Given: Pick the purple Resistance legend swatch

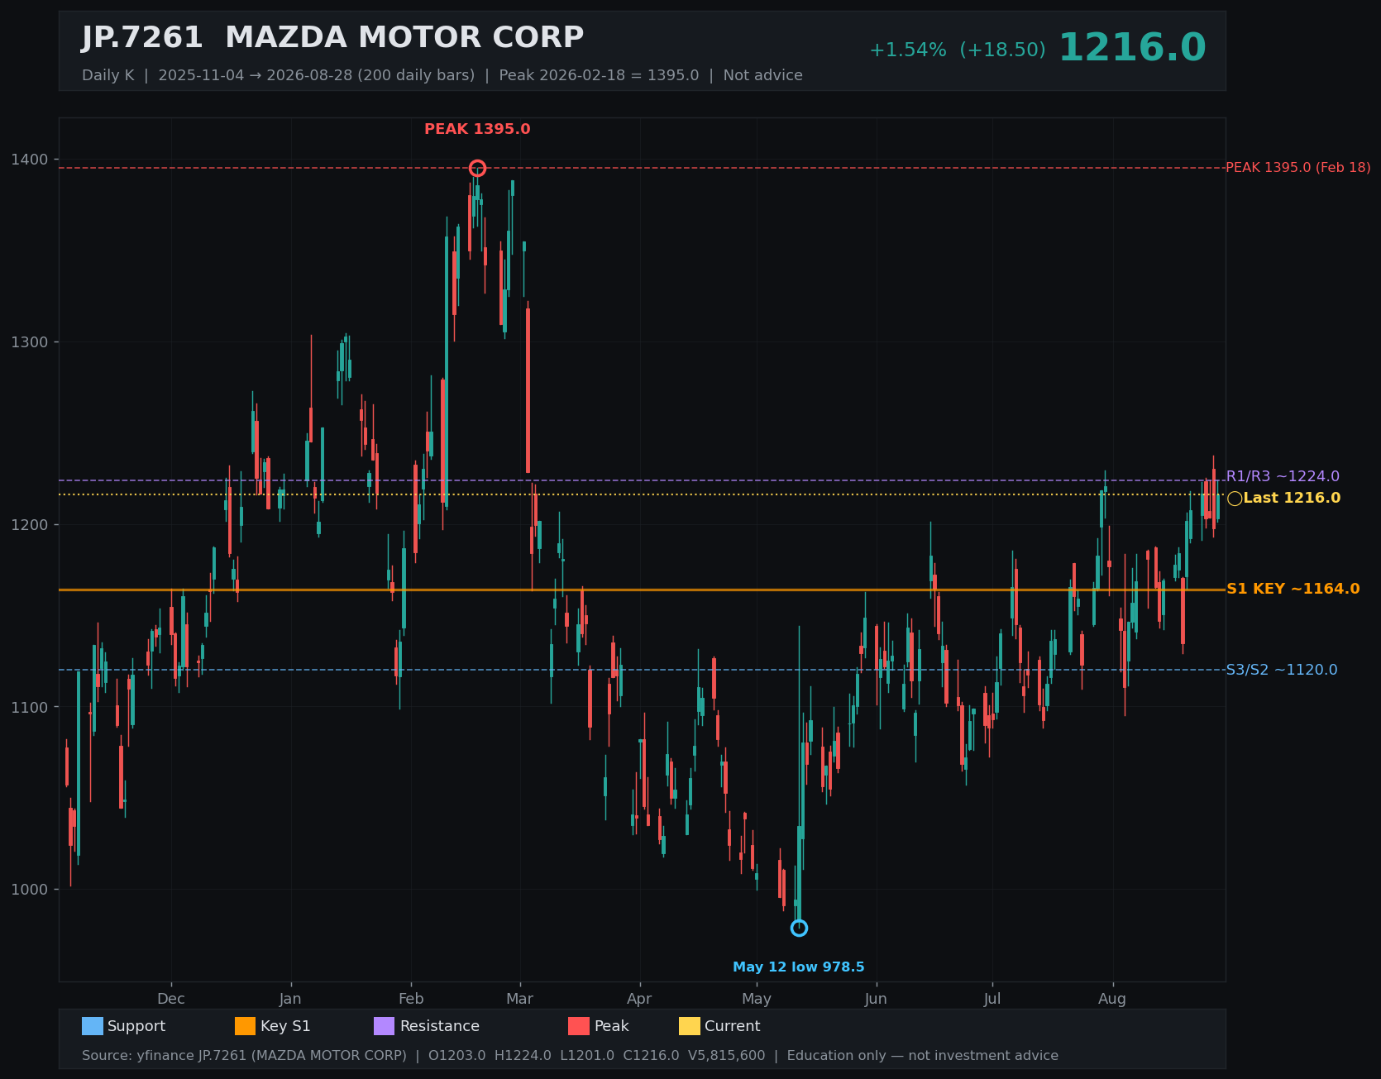Looking at the screenshot, I should 385,1026.
